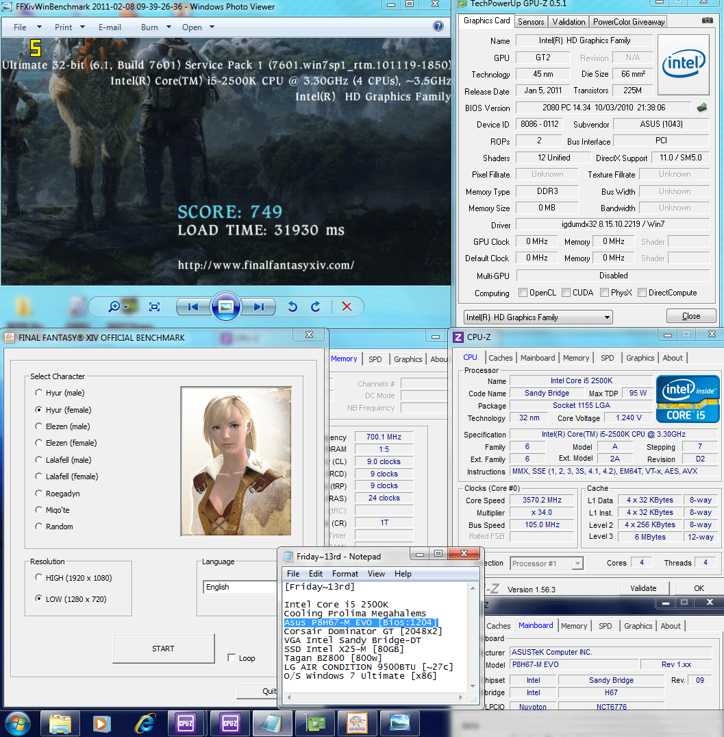This screenshot has width=724, height=737.
Task: Expand the Print dropdown in Photo Viewer
Action: 83,27
